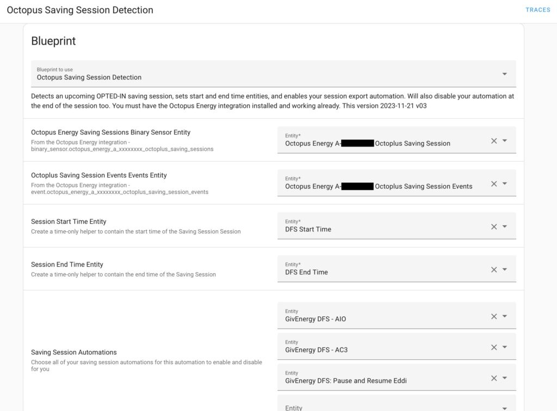Expand the Octoplus Saving Session entity dropdown
Screen dimensions: 557x411
504,141
